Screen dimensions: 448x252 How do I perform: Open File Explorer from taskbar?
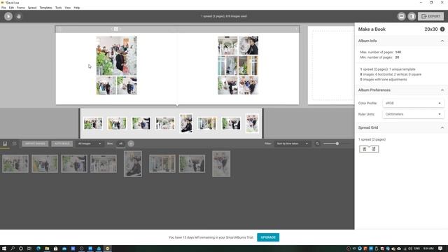point(47,248)
